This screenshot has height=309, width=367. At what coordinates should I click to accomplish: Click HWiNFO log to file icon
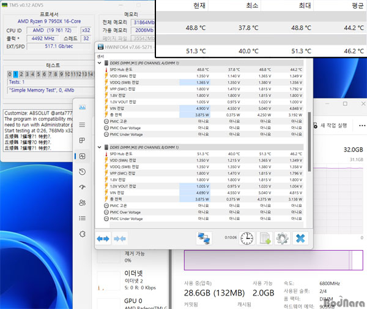[x=265, y=238]
